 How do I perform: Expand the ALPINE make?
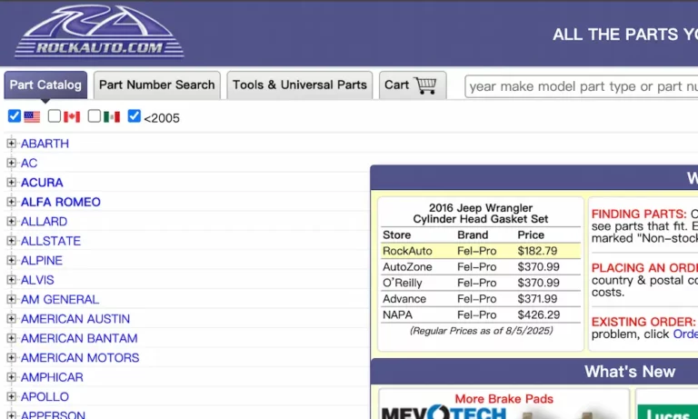(12, 261)
